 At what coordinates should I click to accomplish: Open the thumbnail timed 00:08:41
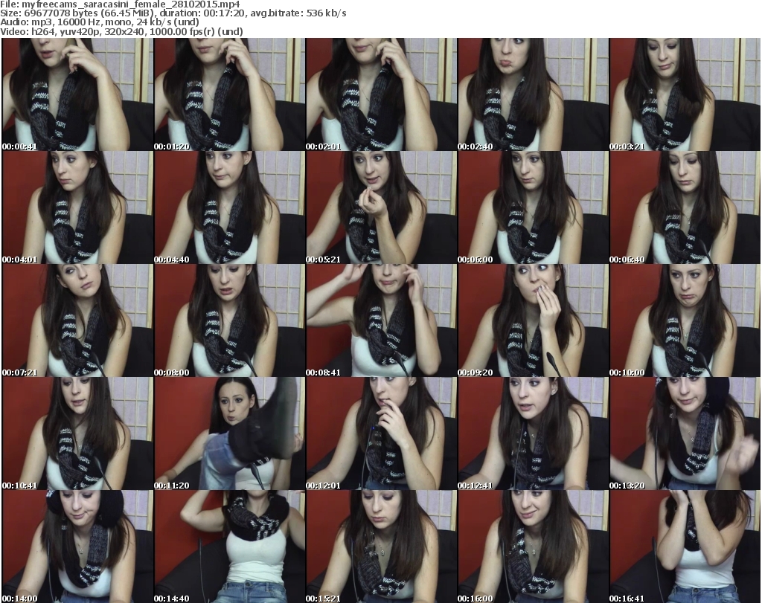click(x=381, y=321)
